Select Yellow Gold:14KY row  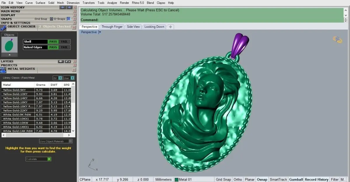click(36, 98)
